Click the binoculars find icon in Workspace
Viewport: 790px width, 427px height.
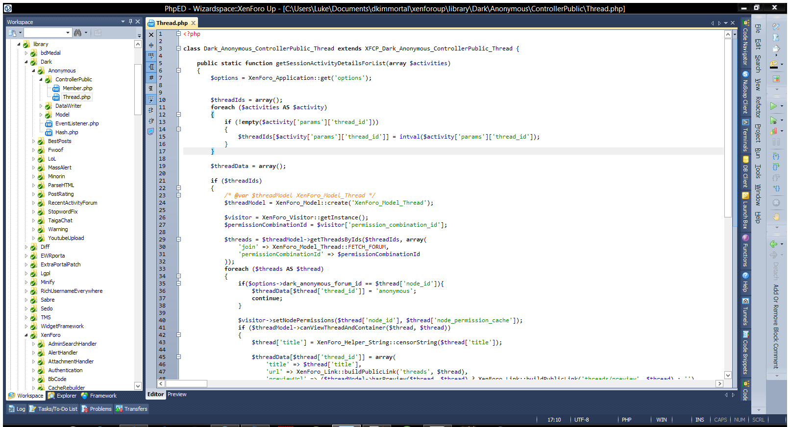(x=77, y=33)
